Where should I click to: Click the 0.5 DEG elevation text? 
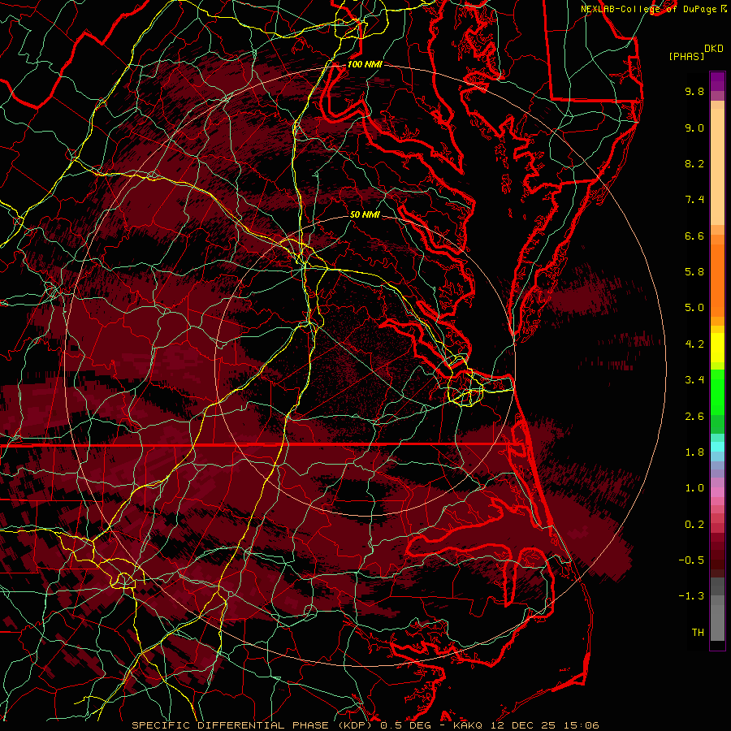point(406,725)
